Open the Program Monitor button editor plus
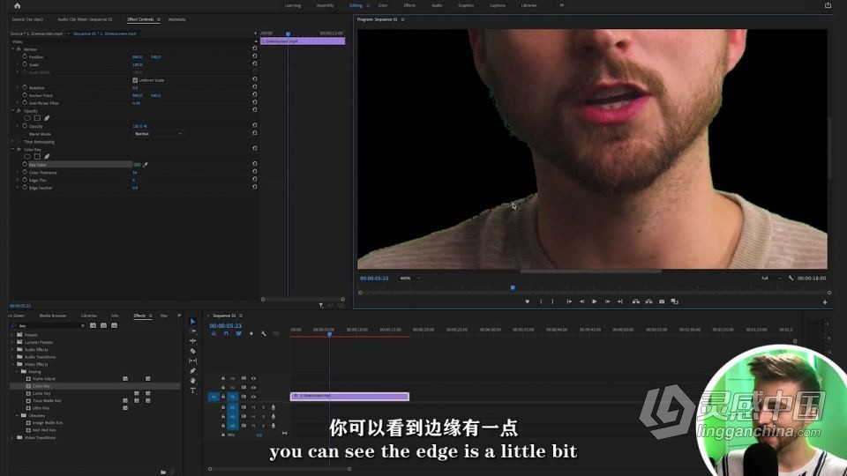The height and width of the screenshot is (476, 847). [825, 302]
